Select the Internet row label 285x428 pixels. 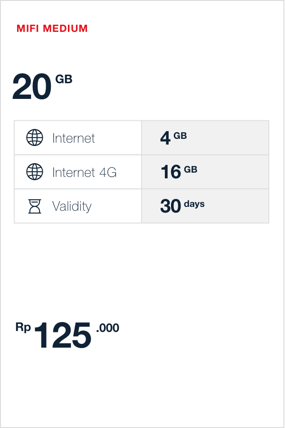point(74,138)
